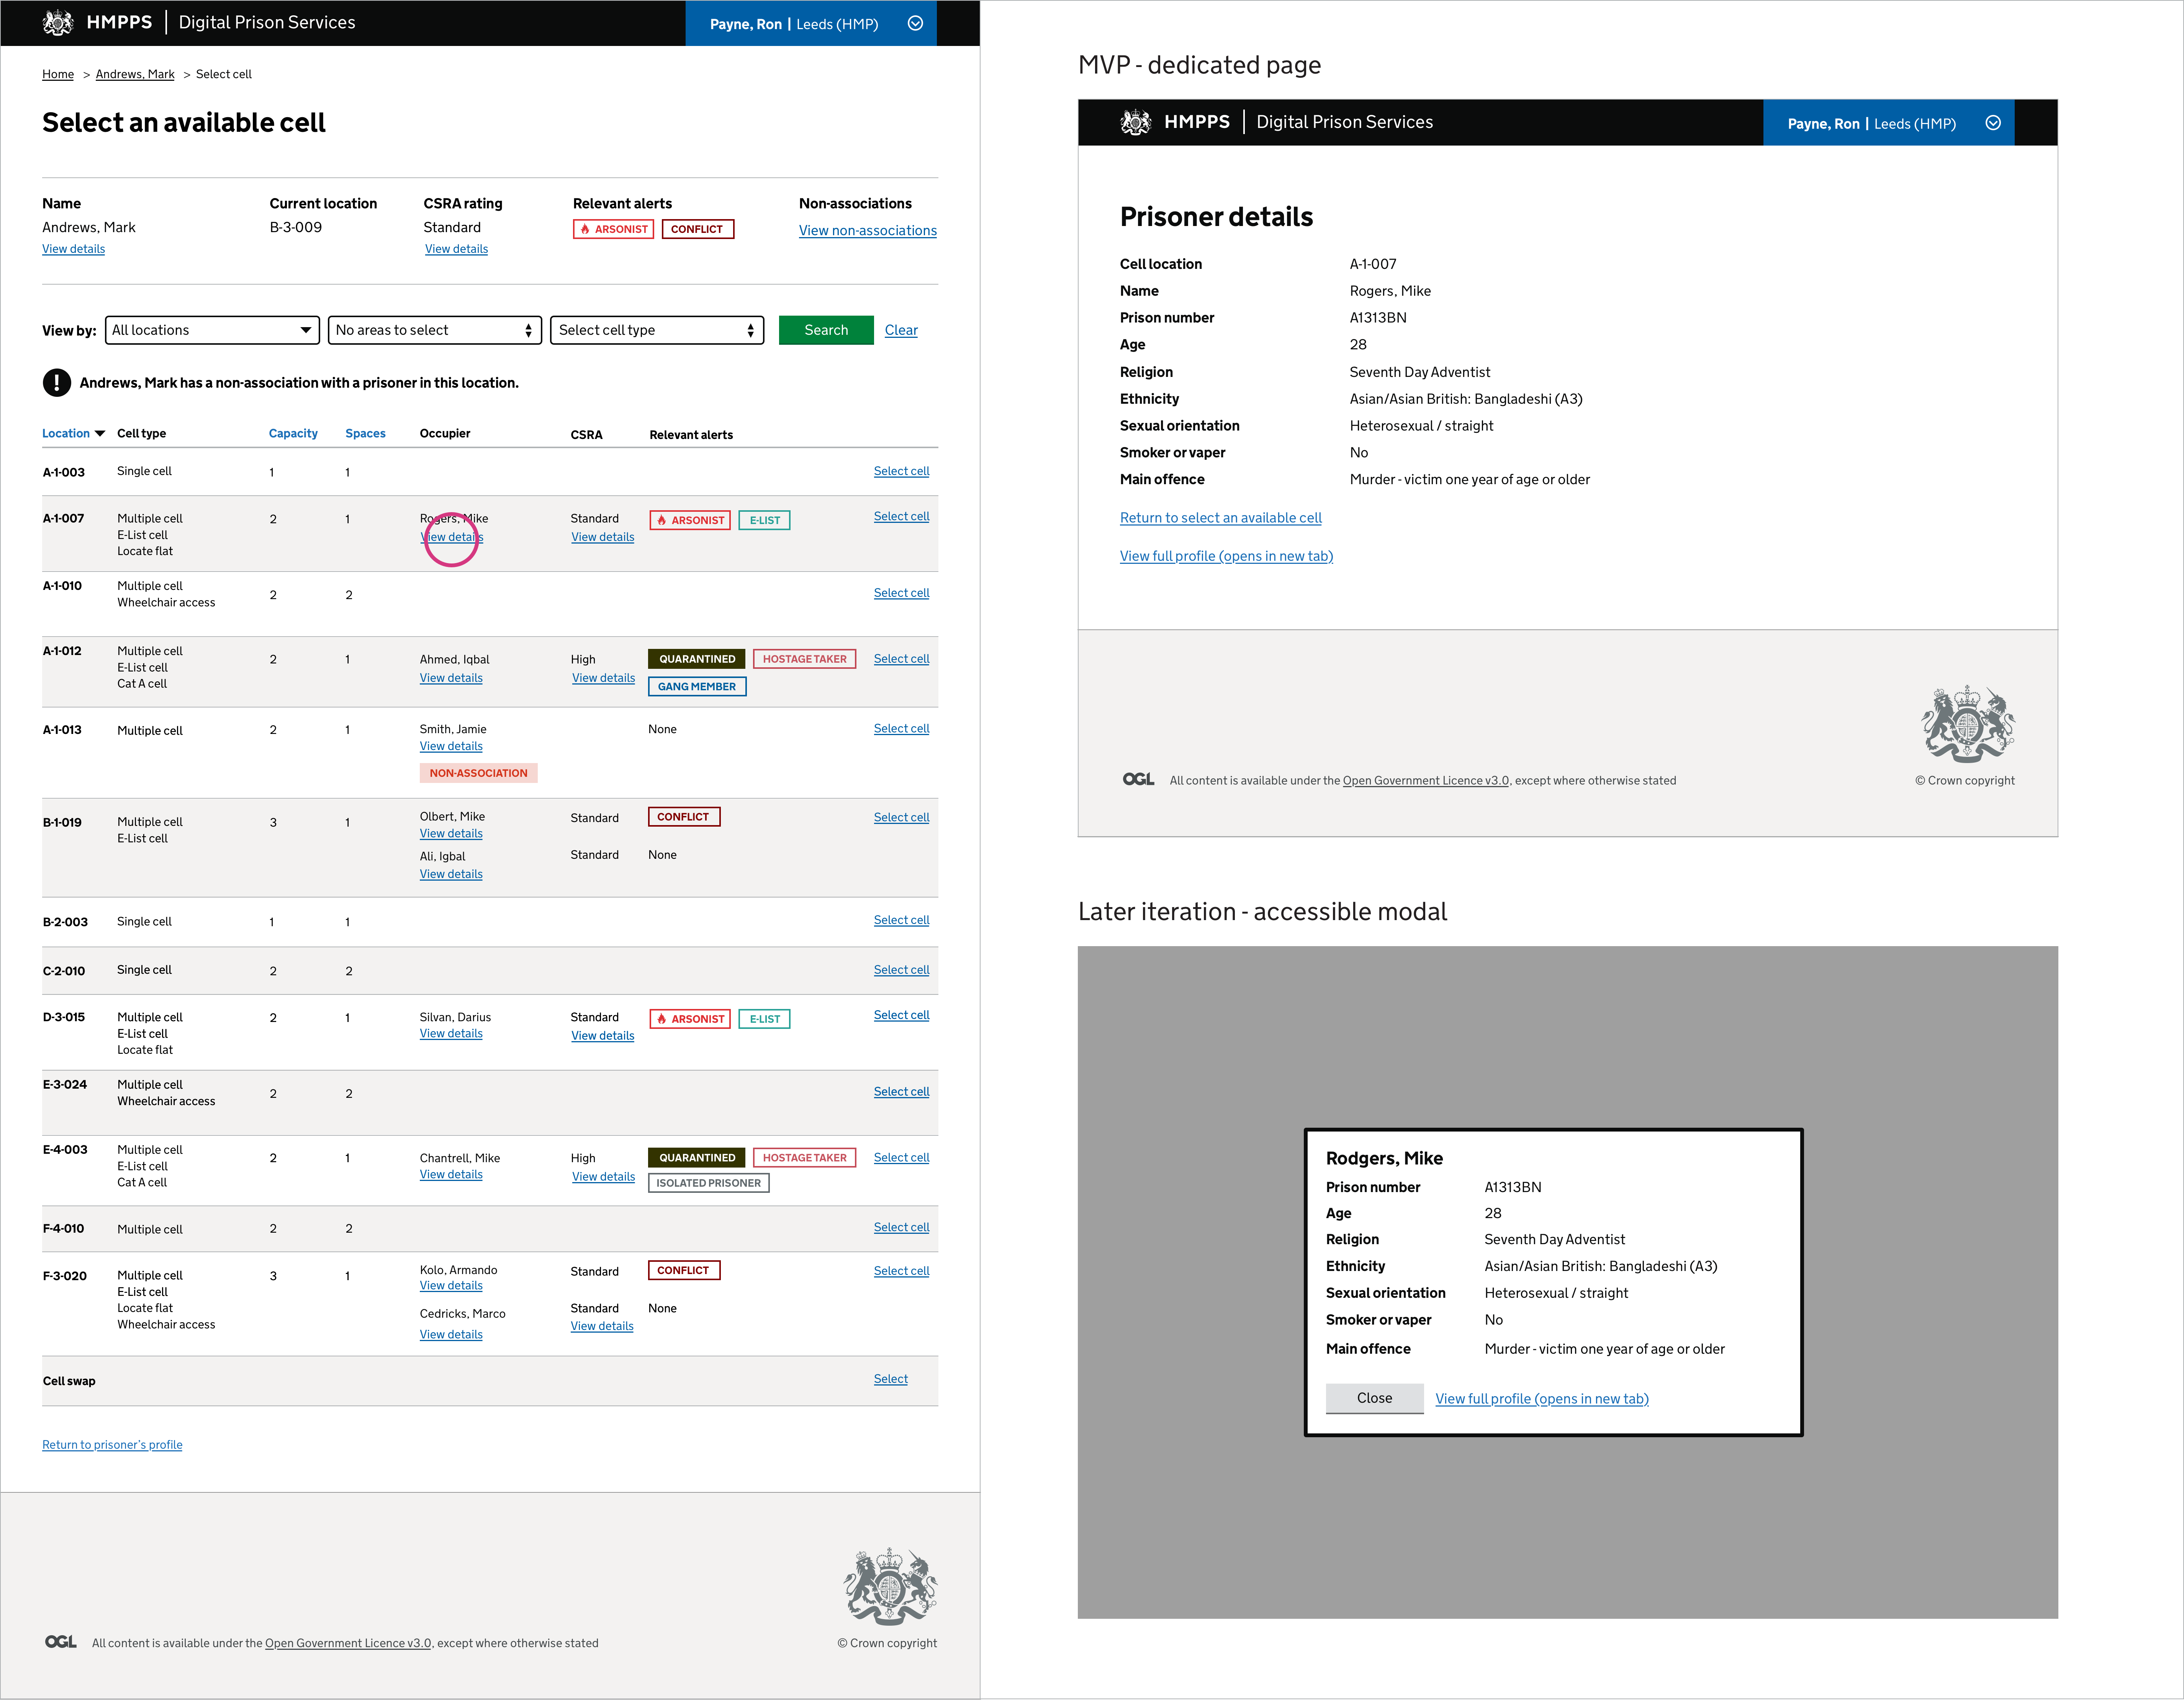Open Government Licence link in MVP page footer
The height and width of the screenshot is (1700, 2184).
(1426, 781)
